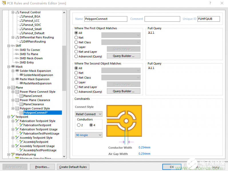Click the Unique ID field
228x171 pixels.
pyautogui.click(x=209, y=19)
